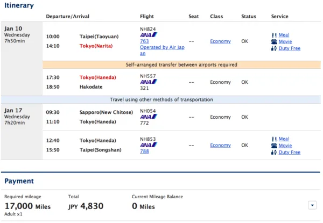Click the Meal fork-and-knife icon for NH853
Image resolution: width=323 pixels, height=223 pixels.
click(274, 139)
